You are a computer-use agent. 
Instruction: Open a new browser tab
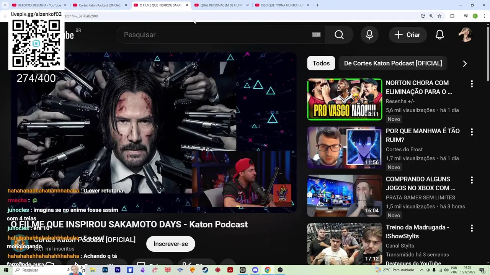(317, 5)
